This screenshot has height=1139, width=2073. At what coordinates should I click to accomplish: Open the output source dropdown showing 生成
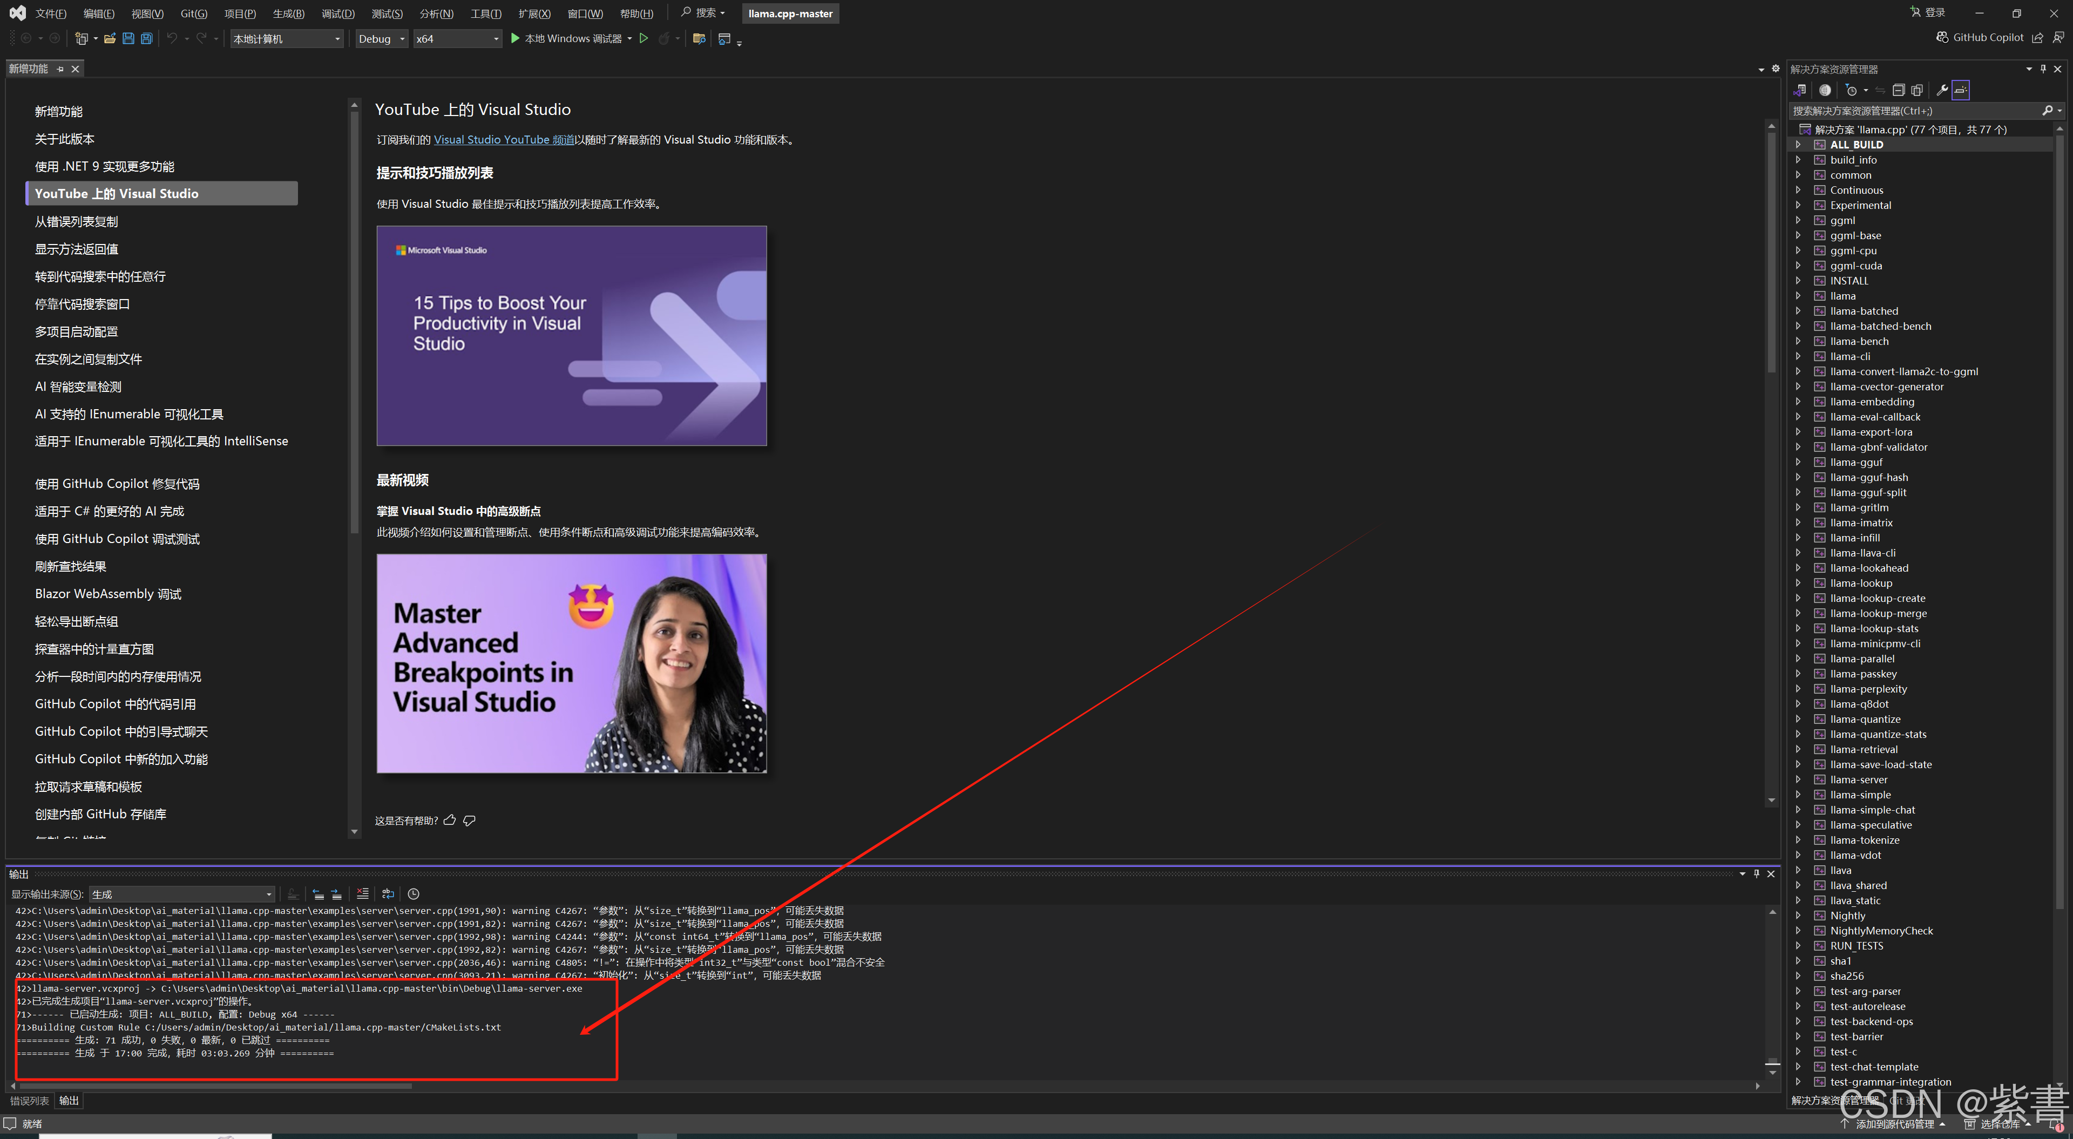[x=182, y=894]
